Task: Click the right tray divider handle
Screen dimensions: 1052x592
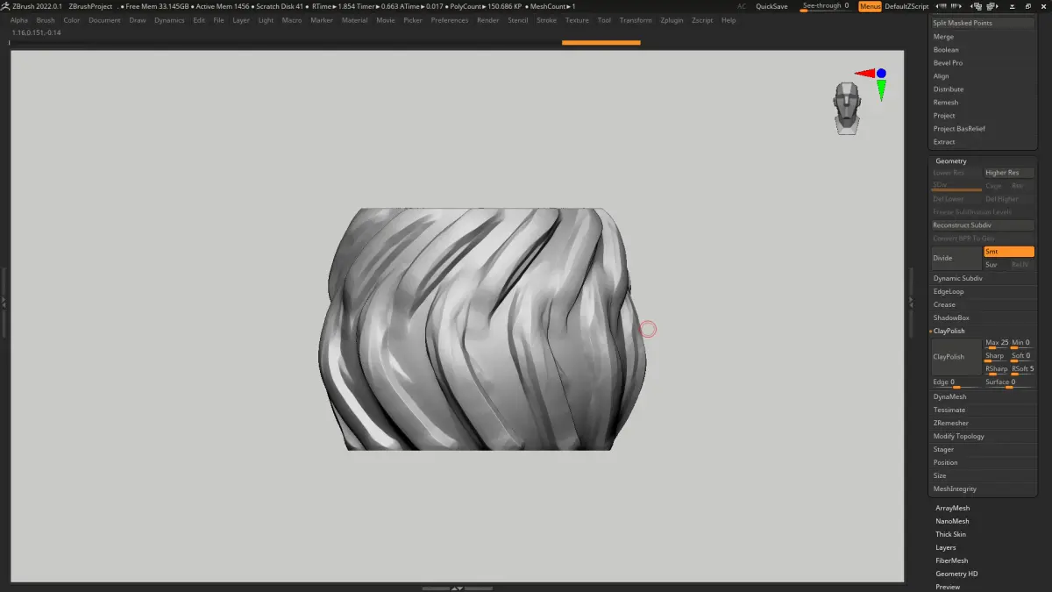Action: click(x=912, y=301)
